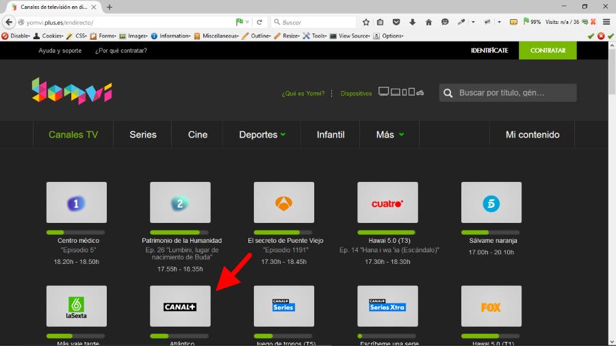Open the CANAL+ channel tile
Screen dimensions: 616x346
tap(180, 306)
